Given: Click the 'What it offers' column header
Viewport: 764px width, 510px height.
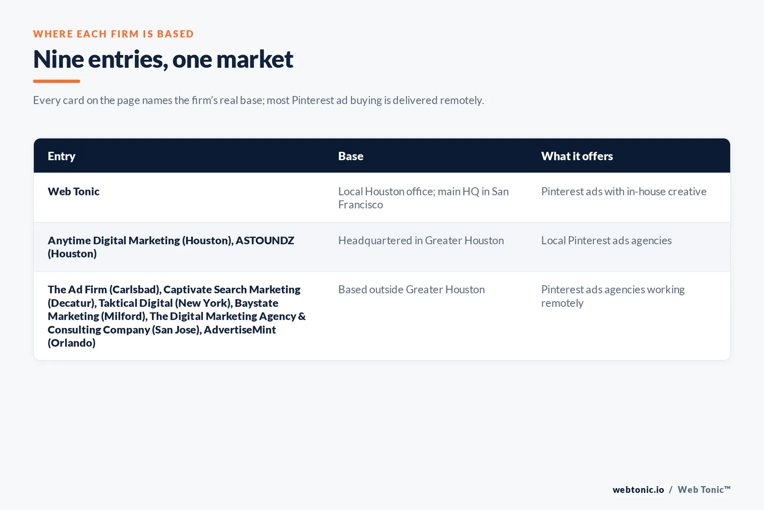Looking at the screenshot, I should tap(577, 156).
